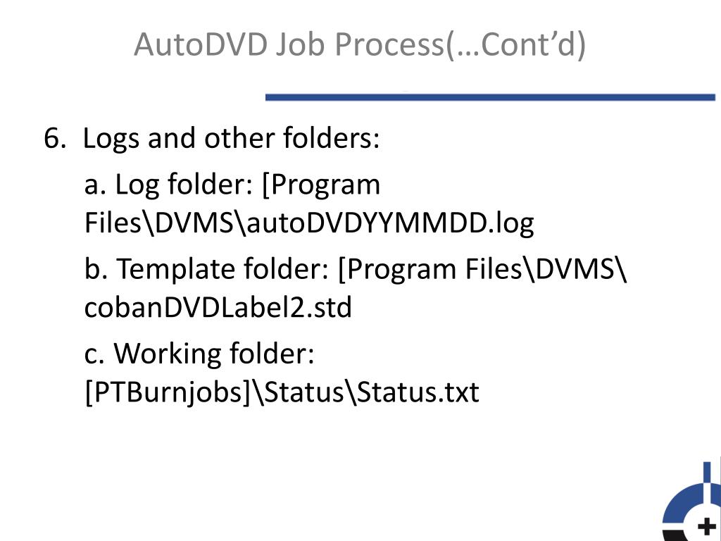
Task: Click the word [Program after Log folder:
Action: tap(320, 185)
